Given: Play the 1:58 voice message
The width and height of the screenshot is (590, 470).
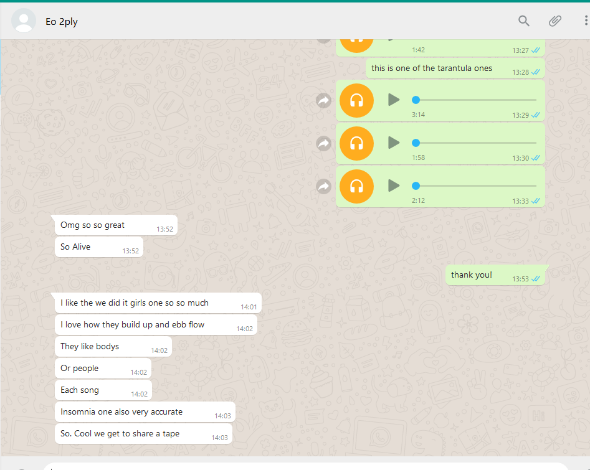Looking at the screenshot, I should click(394, 143).
